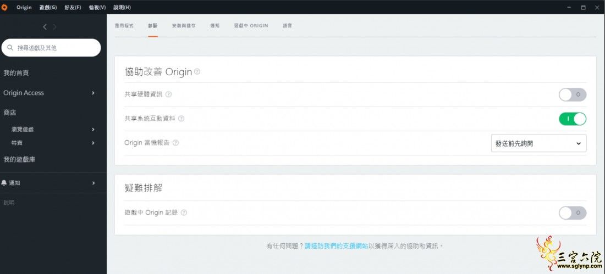Screen dimensions: 605x274
Task: Disable the 共享系統互動資料 toggle
Action: click(x=573, y=119)
